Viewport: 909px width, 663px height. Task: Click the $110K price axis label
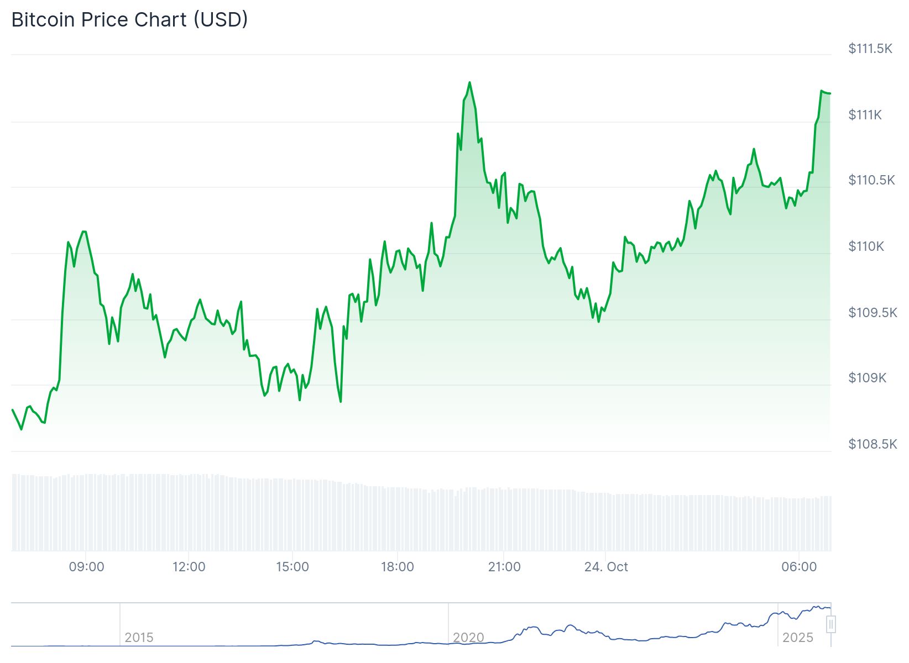point(866,246)
